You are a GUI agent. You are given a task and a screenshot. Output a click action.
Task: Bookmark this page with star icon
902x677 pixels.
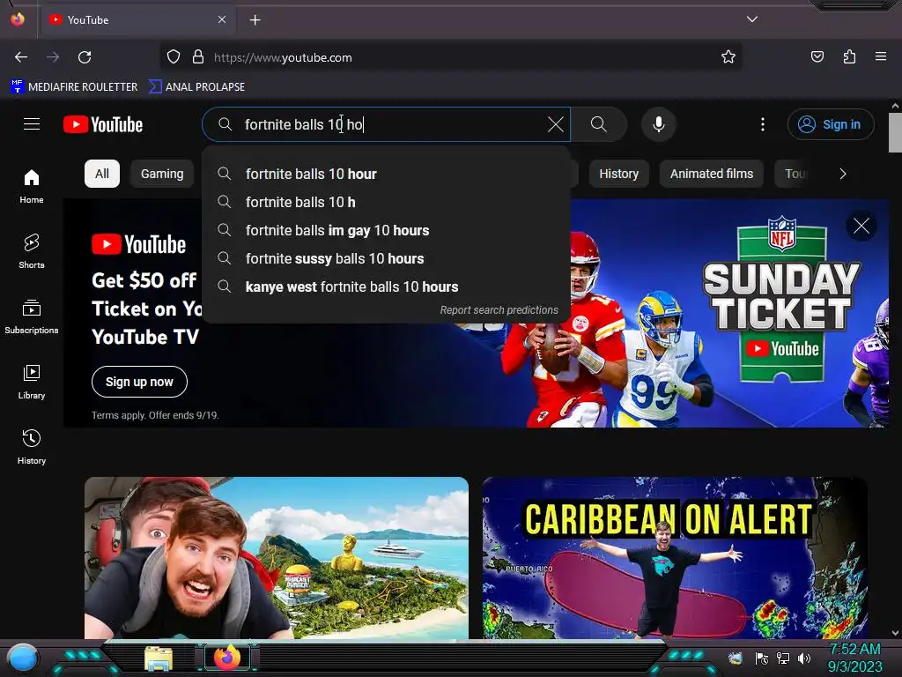(728, 56)
